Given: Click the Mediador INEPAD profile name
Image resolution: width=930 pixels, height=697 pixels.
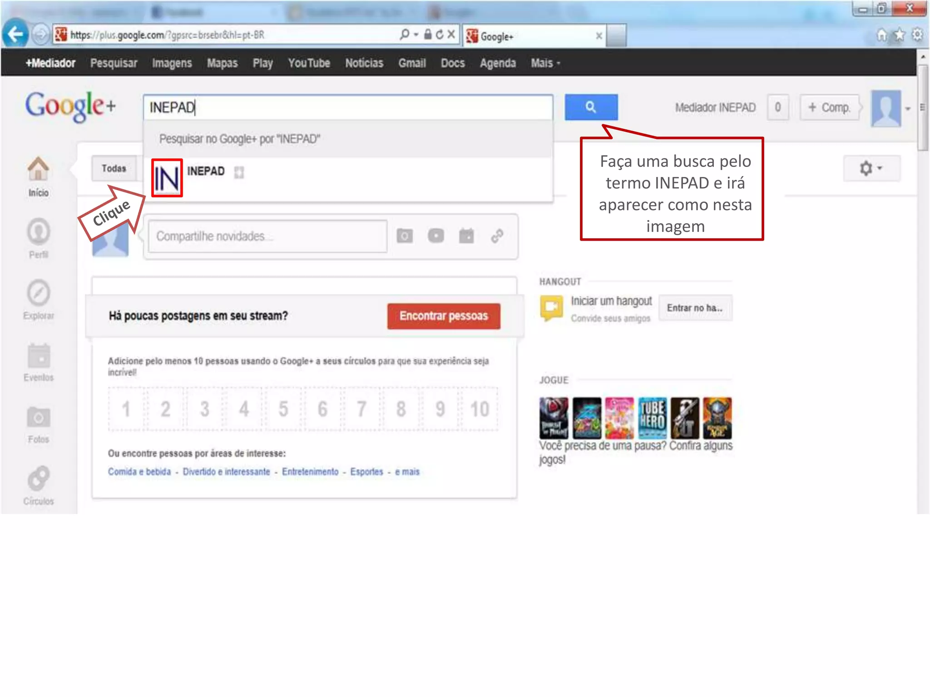Looking at the screenshot, I should click(x=715, y=108).
